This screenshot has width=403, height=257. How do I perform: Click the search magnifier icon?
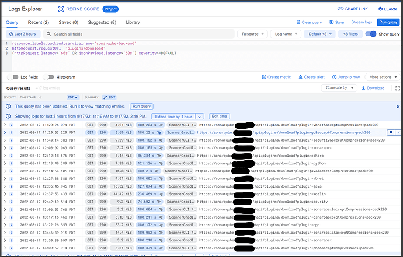[x=48, y=34]
